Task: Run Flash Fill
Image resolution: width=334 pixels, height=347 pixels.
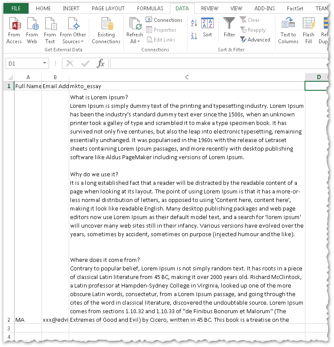Action: tap(309, 31)
